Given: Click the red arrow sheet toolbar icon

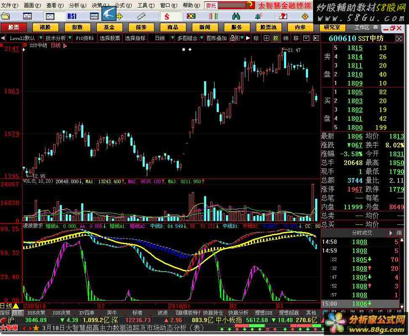Looking at the screenshot, I should coord(283,16).
